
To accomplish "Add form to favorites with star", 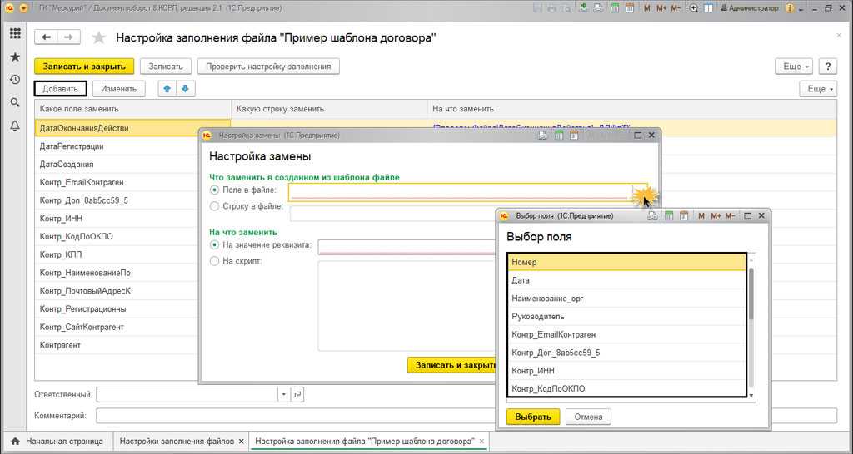I will pos(99,38).
